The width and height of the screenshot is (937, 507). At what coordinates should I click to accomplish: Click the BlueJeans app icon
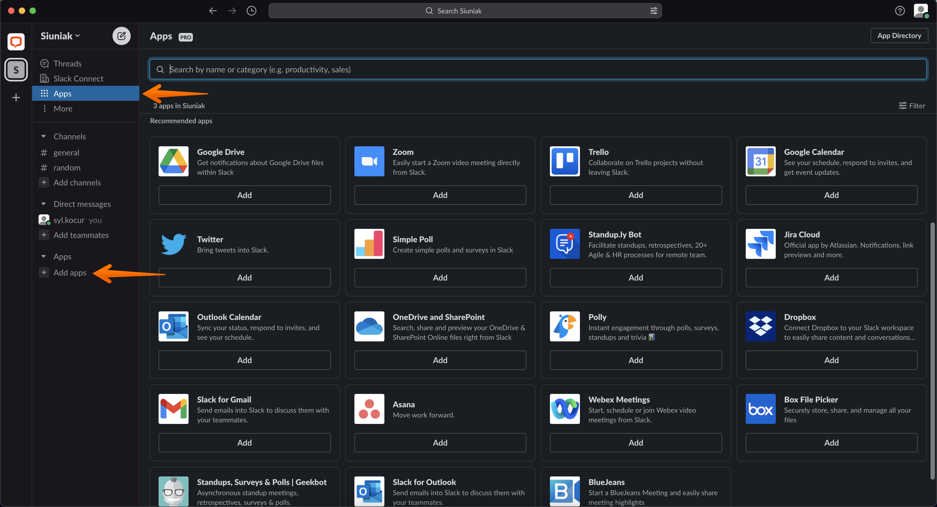[565, 491]
